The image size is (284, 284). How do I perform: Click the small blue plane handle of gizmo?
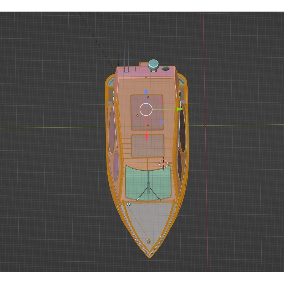pos(161,122)
